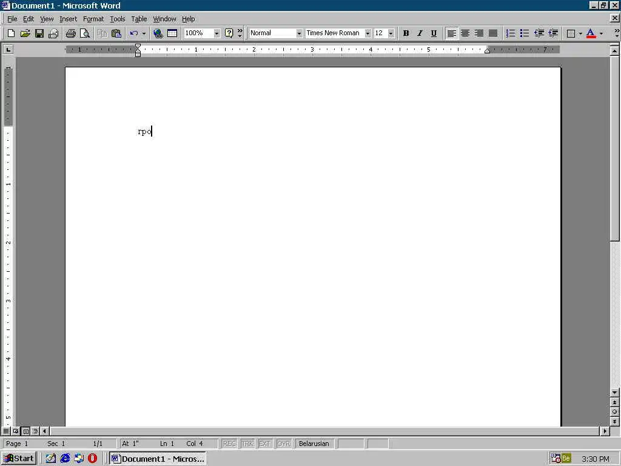
Task: Apply red font color A button
Action: pyautogui.click(x=591, y=33)
